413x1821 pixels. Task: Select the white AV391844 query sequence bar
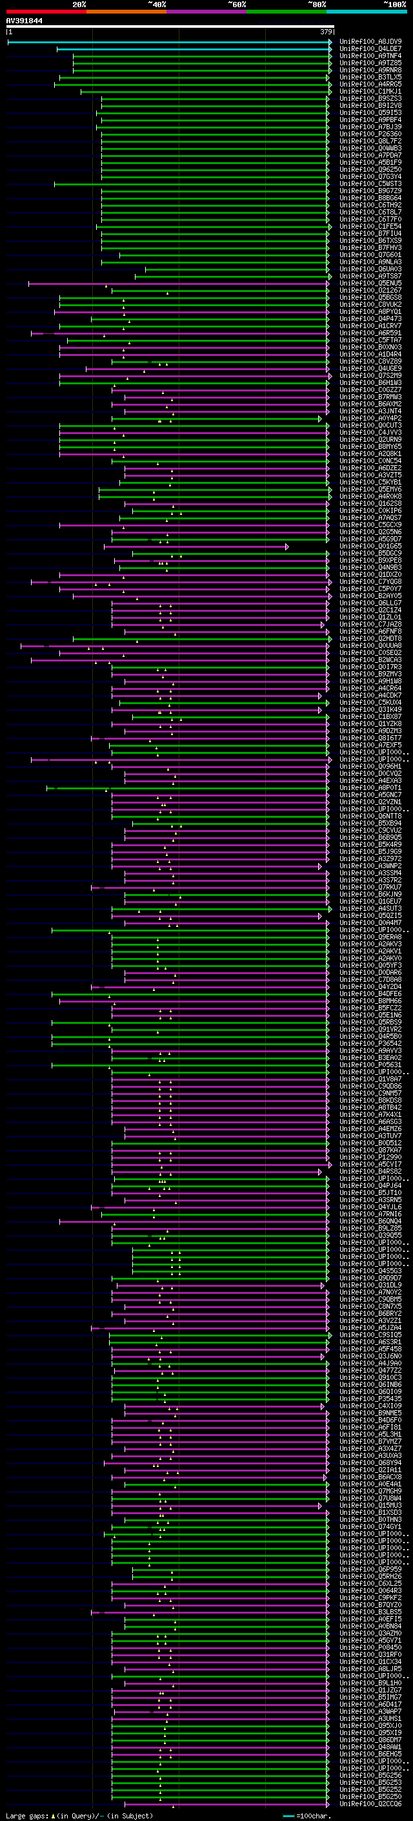coord(170,27)
